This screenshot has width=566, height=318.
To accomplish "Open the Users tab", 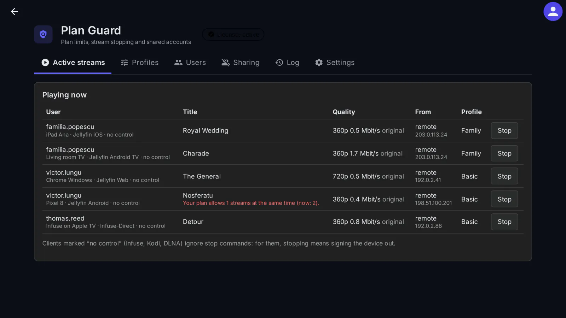I will 190,63.
